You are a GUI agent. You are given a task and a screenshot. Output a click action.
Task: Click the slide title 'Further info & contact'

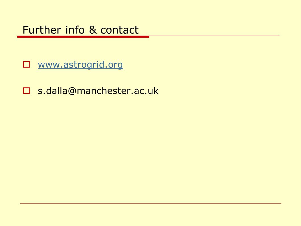[x=81, y=30]
